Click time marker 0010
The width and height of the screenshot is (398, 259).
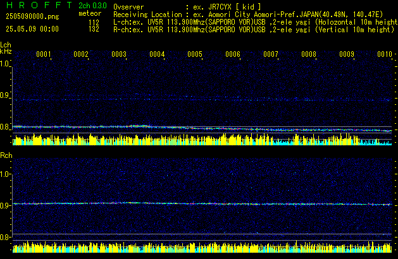pyautogui.click(x=385, y=54)
